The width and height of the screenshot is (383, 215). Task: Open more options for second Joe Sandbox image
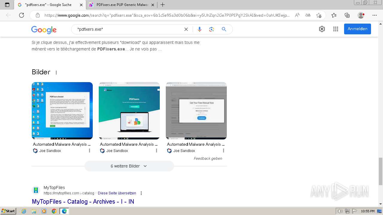point(156,151)
